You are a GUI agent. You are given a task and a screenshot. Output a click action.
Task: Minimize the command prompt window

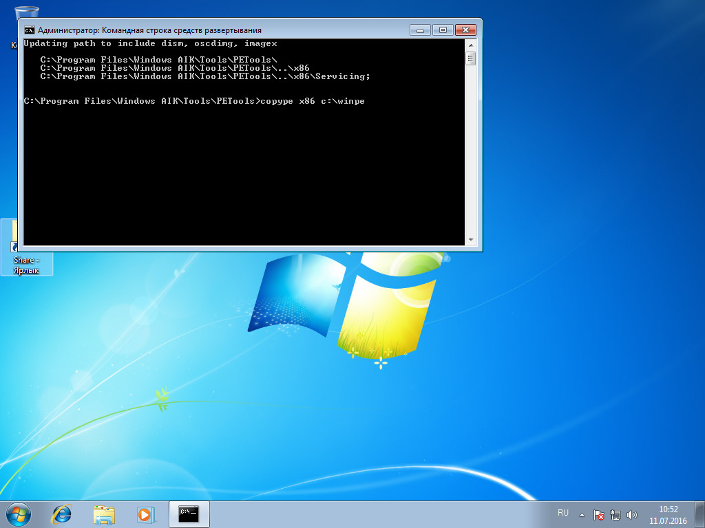point(419,30)
